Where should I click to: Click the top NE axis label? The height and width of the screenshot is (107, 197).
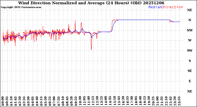pyautogui.click(x=190, y=10)
